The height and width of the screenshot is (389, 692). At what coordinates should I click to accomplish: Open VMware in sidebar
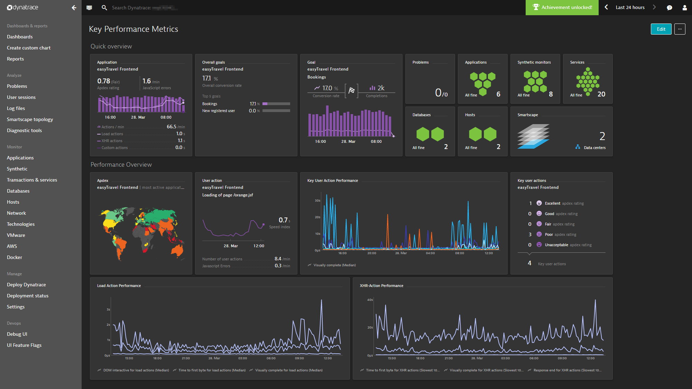coord(16,235)
